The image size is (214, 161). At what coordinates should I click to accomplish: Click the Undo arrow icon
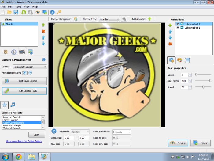click(x=24, y=12)
